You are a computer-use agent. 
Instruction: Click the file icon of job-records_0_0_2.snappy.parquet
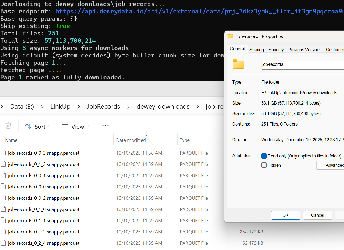click(x=3, y=198)
